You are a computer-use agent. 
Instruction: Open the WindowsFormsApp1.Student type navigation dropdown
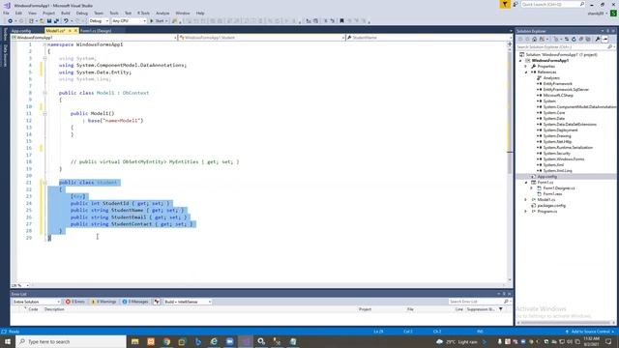pos(262,38)
